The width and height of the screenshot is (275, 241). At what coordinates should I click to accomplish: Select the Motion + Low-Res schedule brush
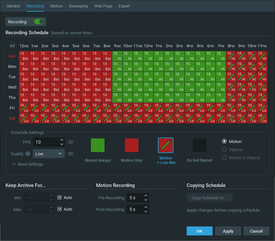tap(165, 145)
